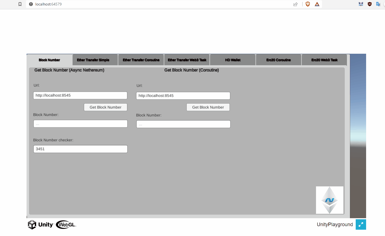Screen dimensions: 385x236
Task: Open the uBlock Origin extension icon
Action: tap(370, 4)
